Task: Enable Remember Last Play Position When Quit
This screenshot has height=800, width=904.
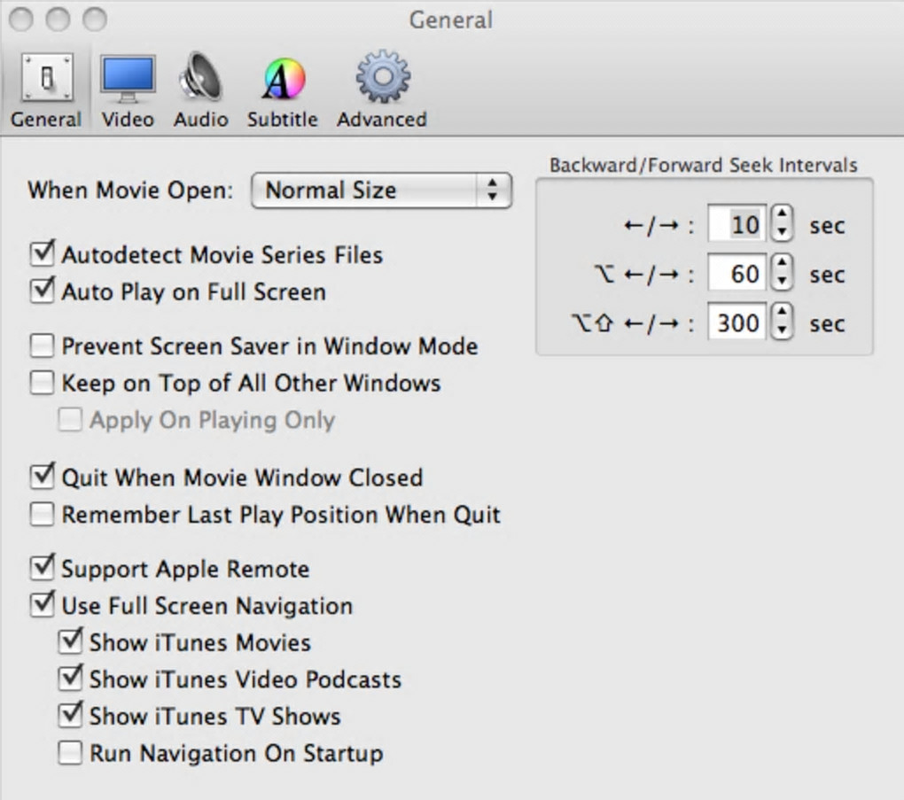Action: (43, 515)
